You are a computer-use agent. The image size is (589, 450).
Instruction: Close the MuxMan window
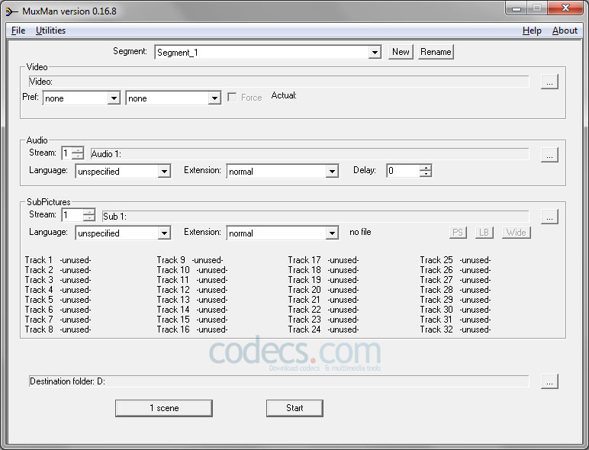pos(565,8)
